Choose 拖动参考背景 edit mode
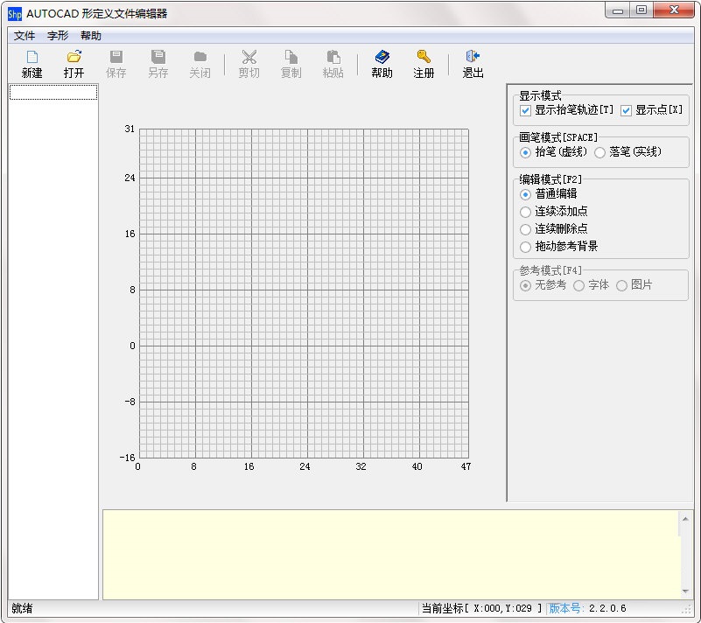The height and width of the screenshot is (623, 701). point(525,247)
